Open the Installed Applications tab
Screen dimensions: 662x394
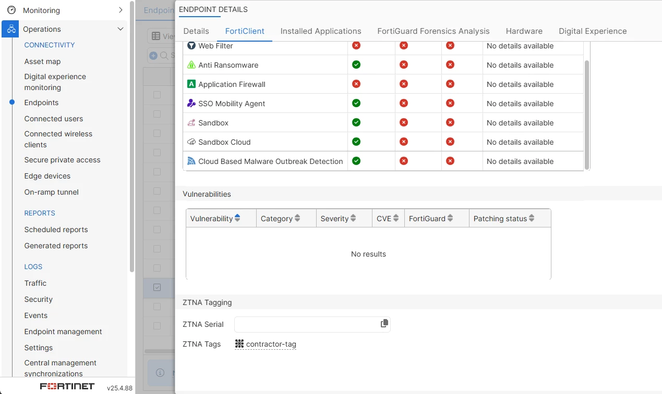tap(321, 31)
